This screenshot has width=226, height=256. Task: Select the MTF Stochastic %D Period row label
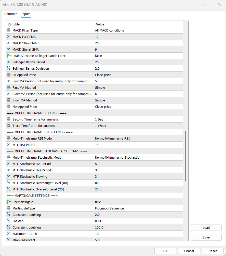point(32,170)
